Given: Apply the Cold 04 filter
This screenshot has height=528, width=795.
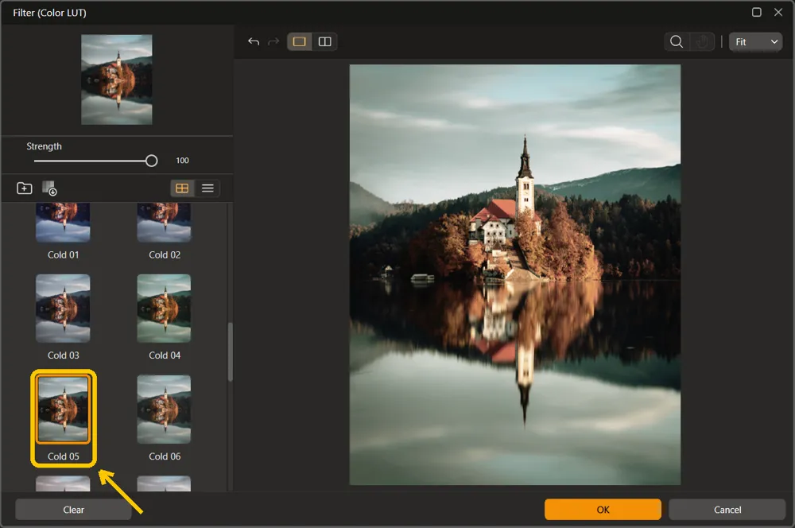Looking at the screenshot, I should (164, 309).
